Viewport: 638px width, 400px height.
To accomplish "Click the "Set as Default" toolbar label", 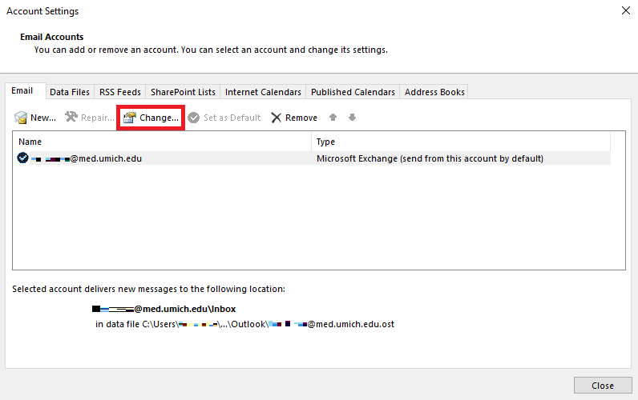I will pyautogui.click(x=232, y=118).
